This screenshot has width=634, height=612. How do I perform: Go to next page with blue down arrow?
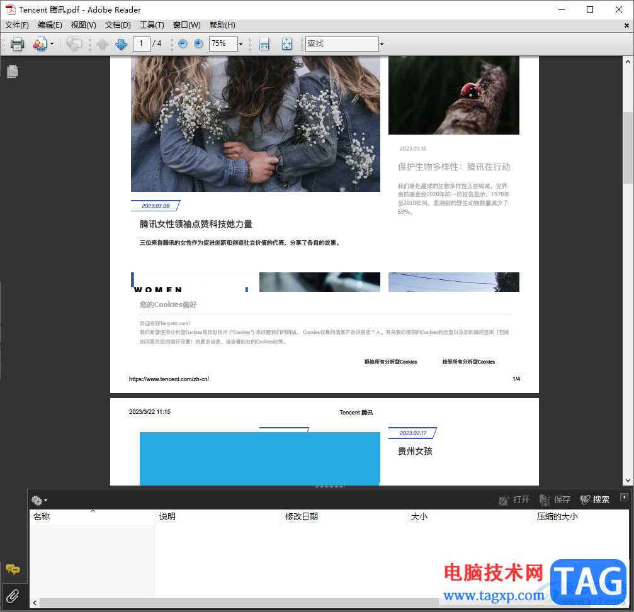[x=121, y=43]
